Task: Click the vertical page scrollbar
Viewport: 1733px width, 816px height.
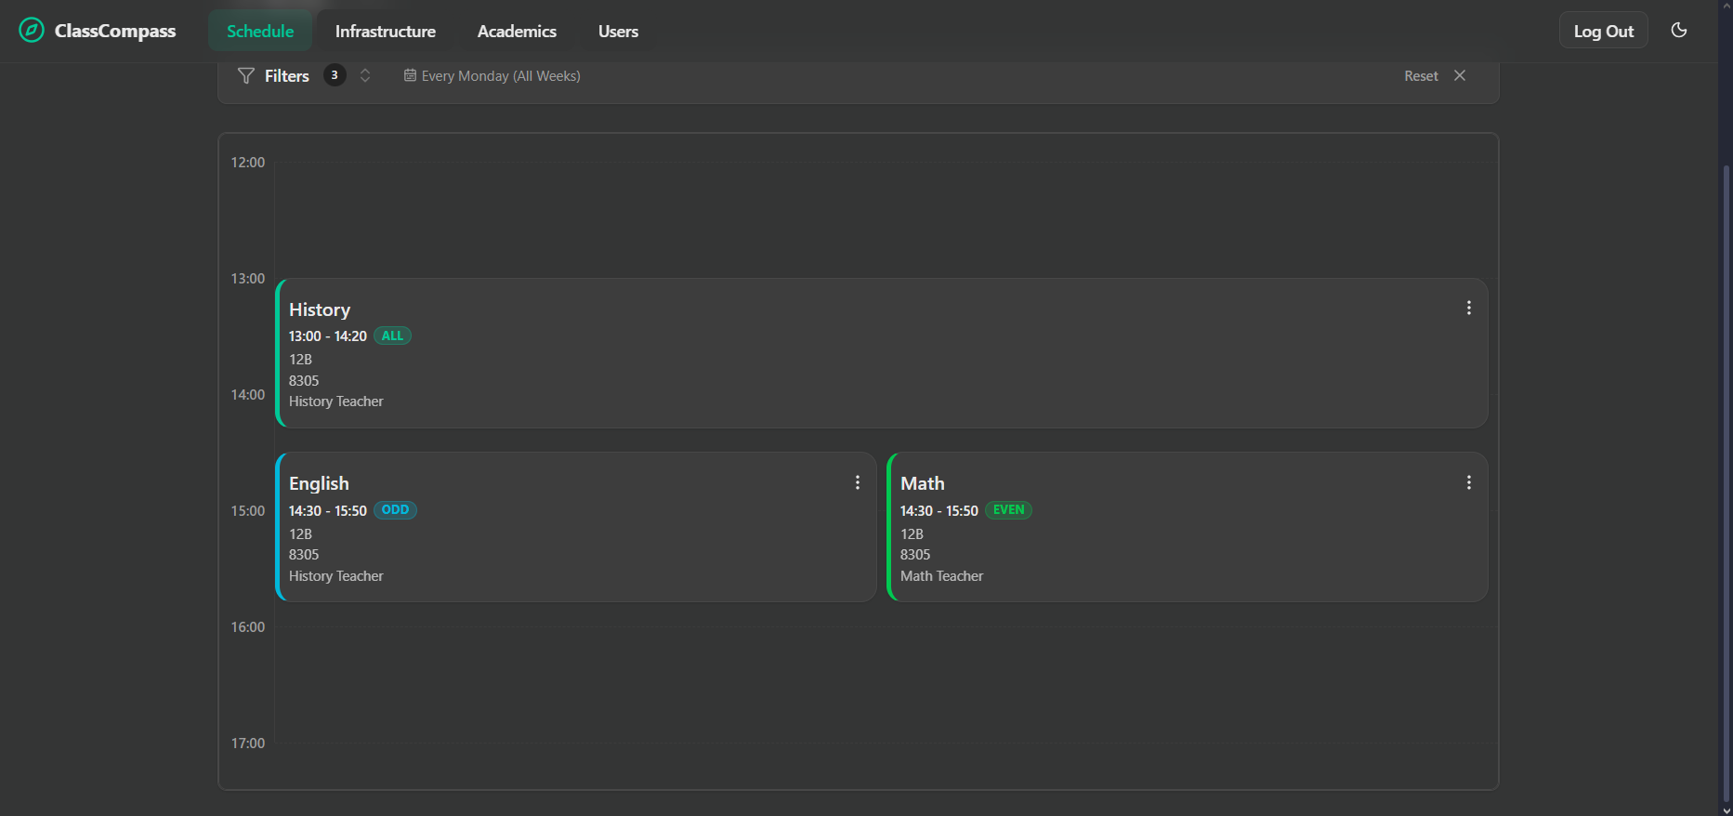Action: coord(1726,465)
